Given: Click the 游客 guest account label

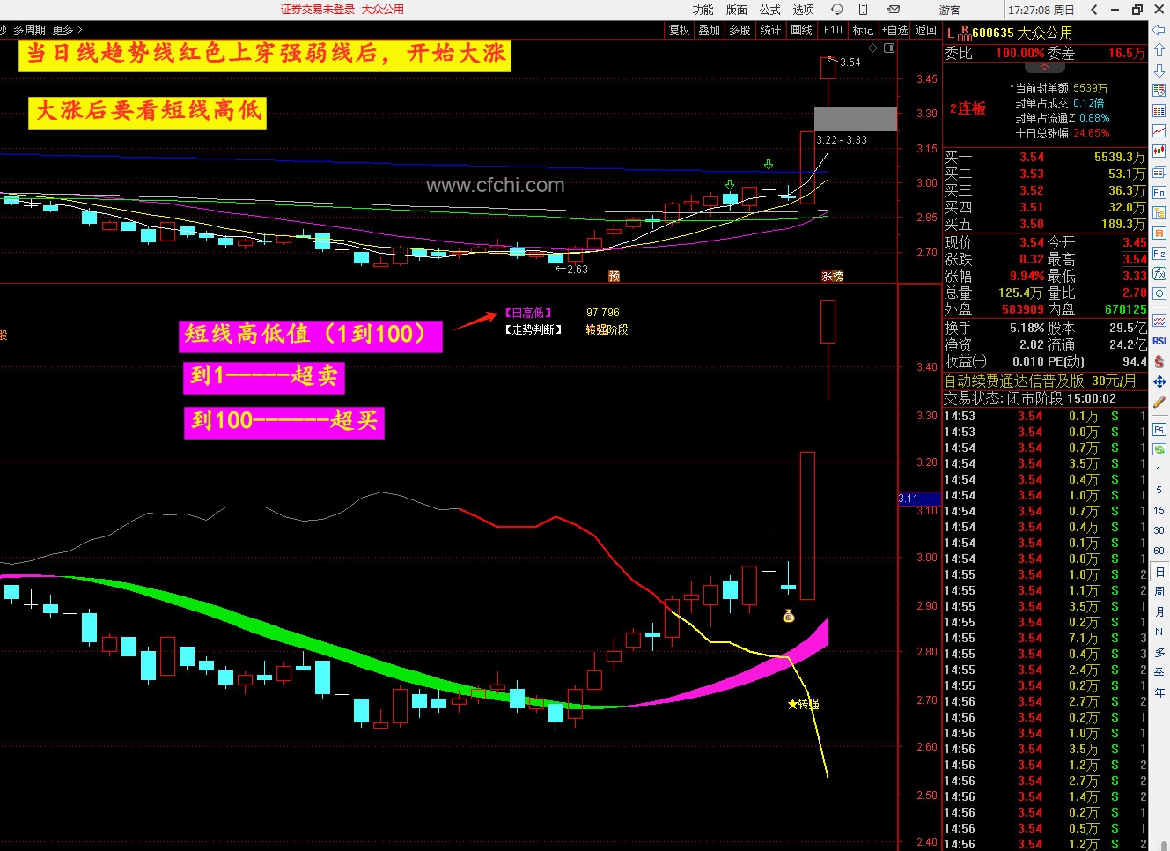Looking at the screenshot, I should (950, 10).
